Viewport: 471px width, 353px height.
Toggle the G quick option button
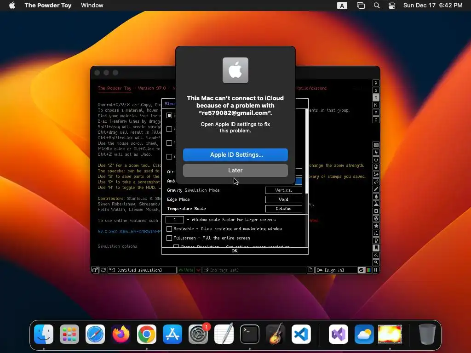click(376, 91)
